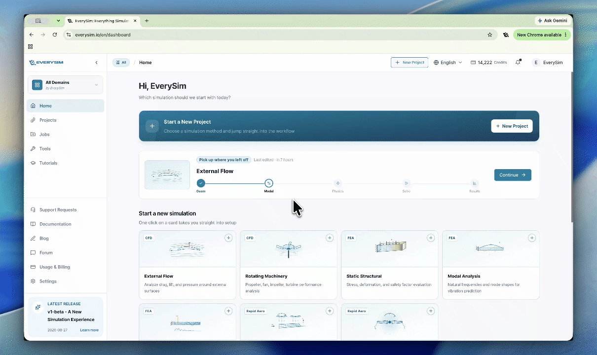The width and height of the screenshot is (597, 355).
Task: Click the outlined New Project button in header
Action: coord(410,63)
